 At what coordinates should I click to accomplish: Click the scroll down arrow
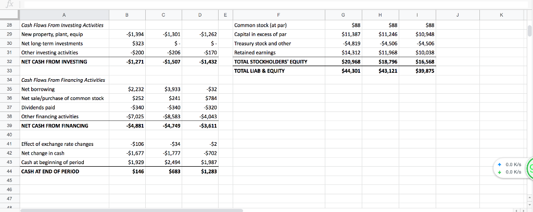tap(529, 204)
